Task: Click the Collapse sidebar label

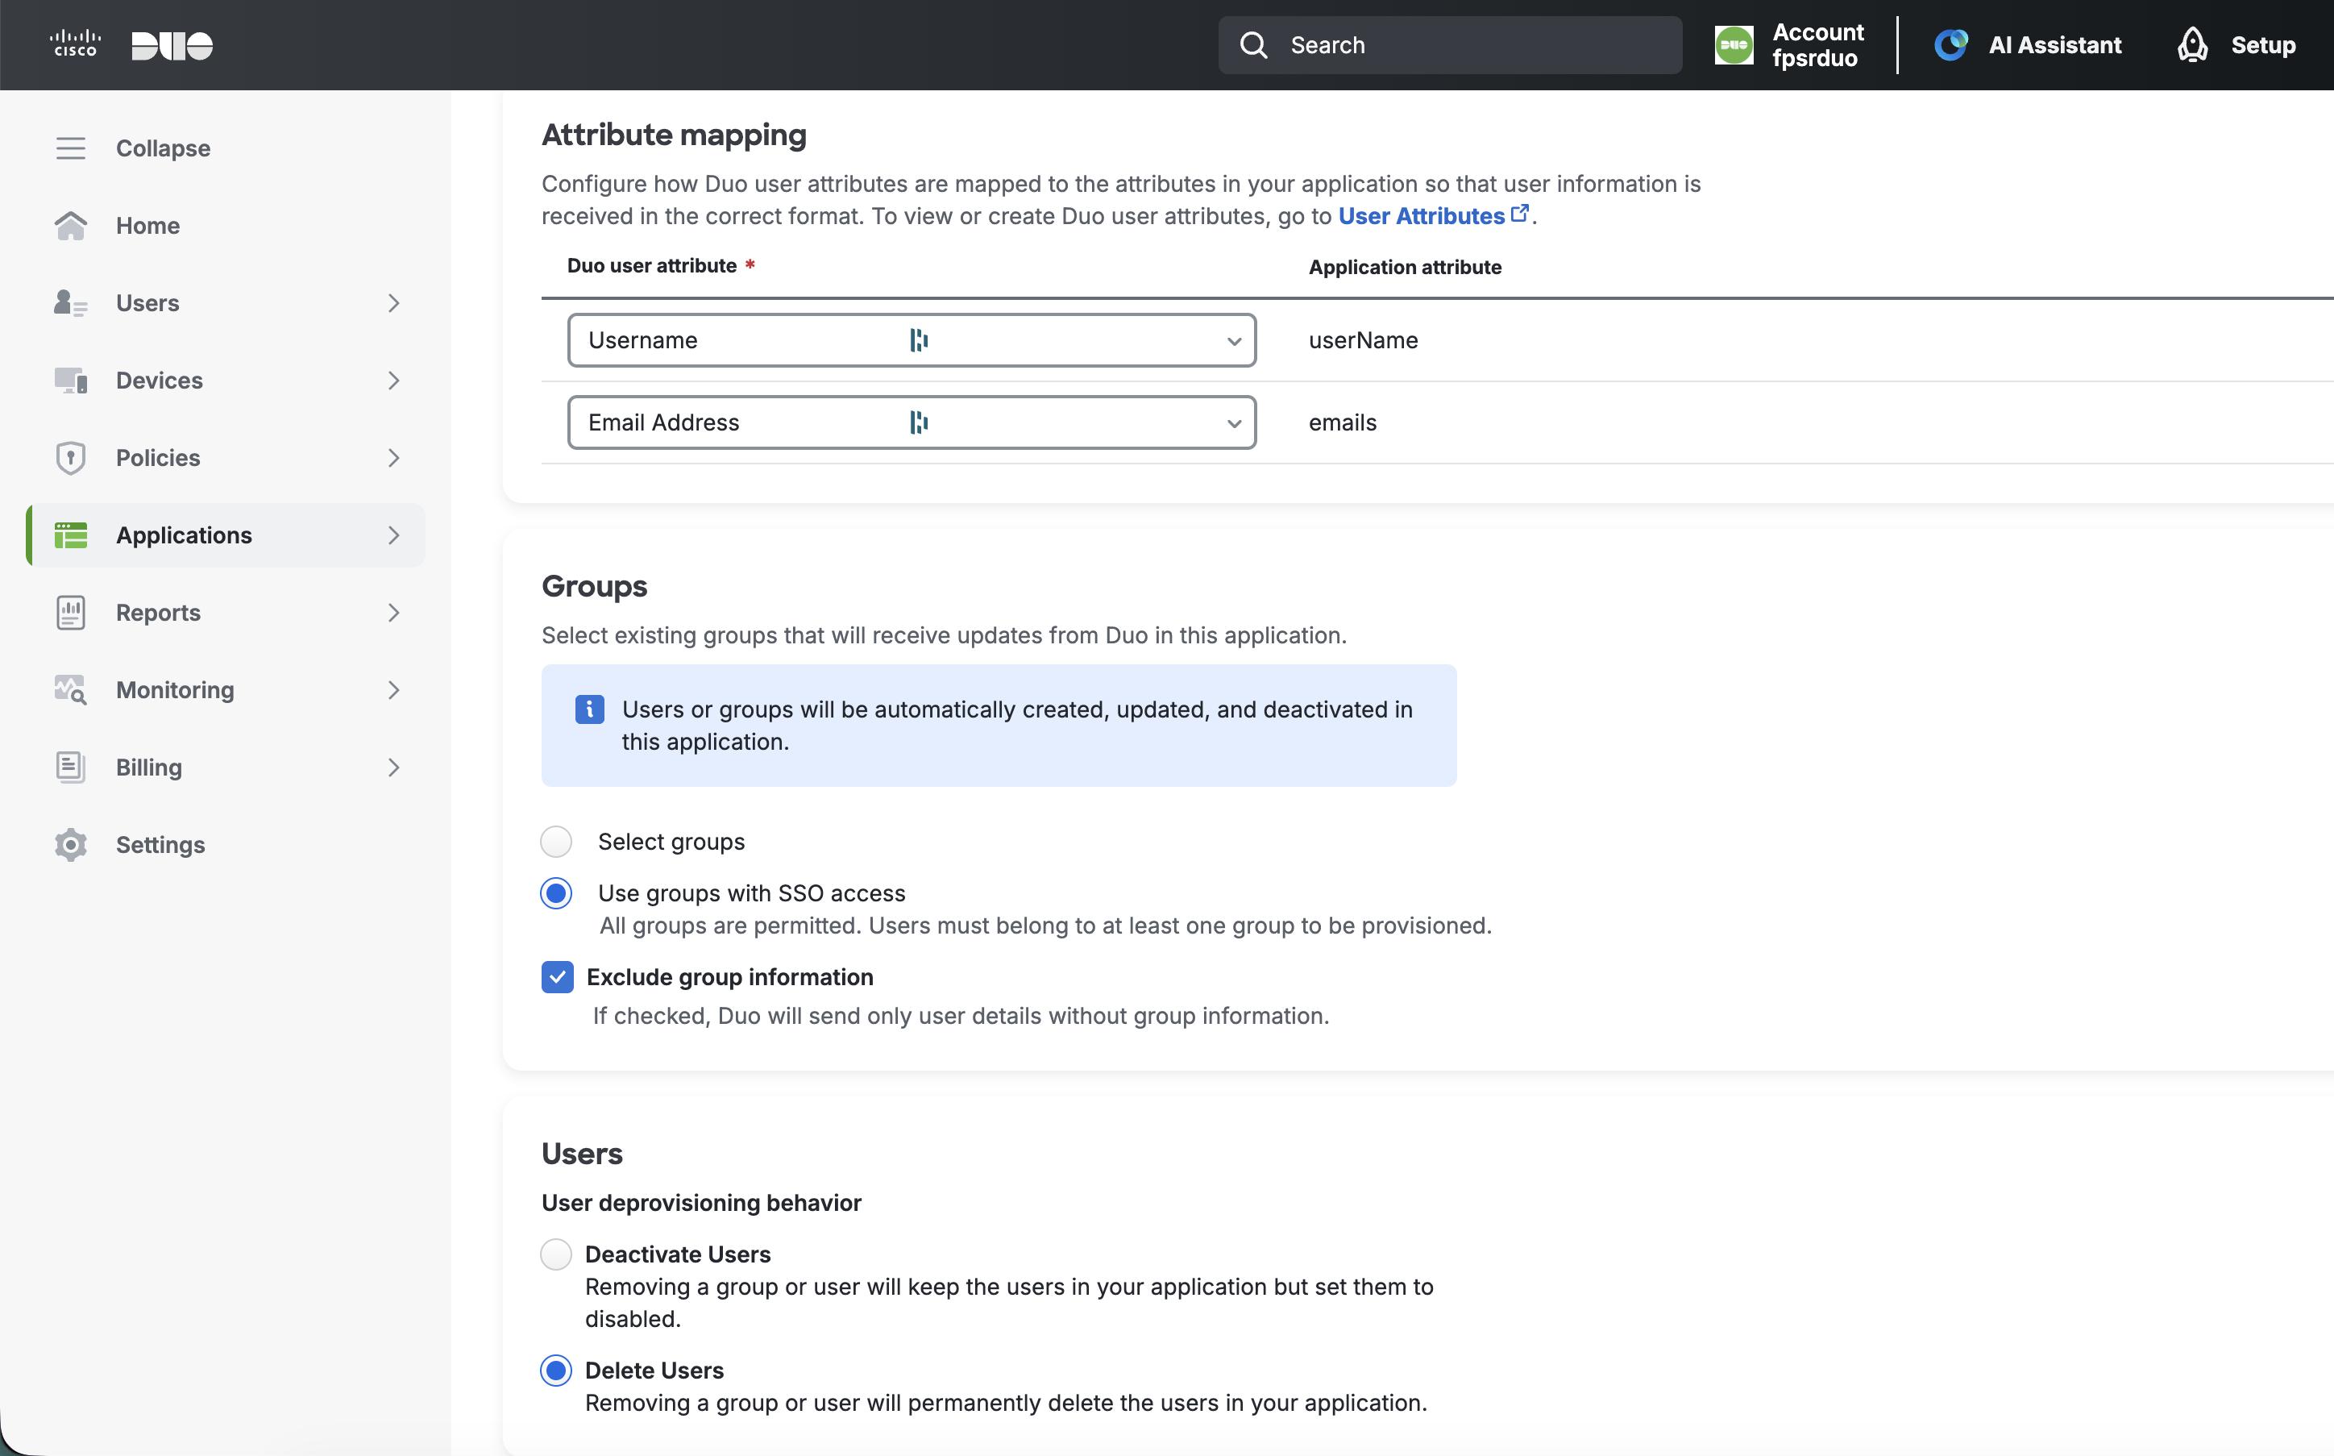Action: (163, 148)
